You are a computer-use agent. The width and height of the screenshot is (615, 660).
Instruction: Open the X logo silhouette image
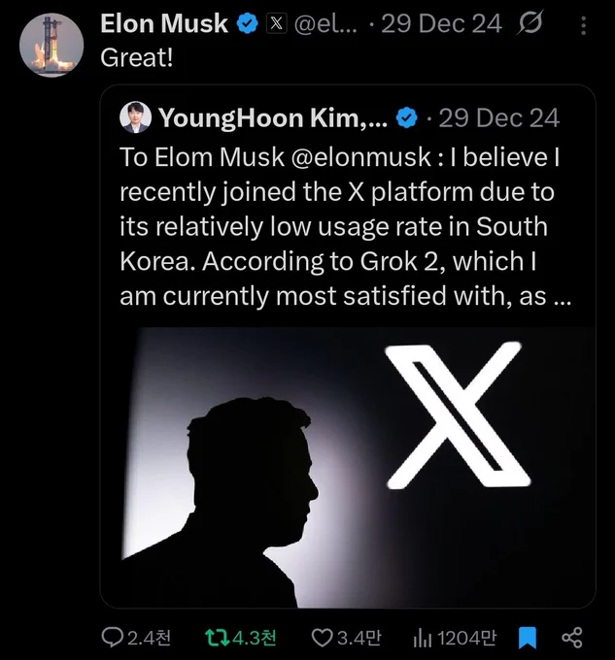click(x=348, y=467)
